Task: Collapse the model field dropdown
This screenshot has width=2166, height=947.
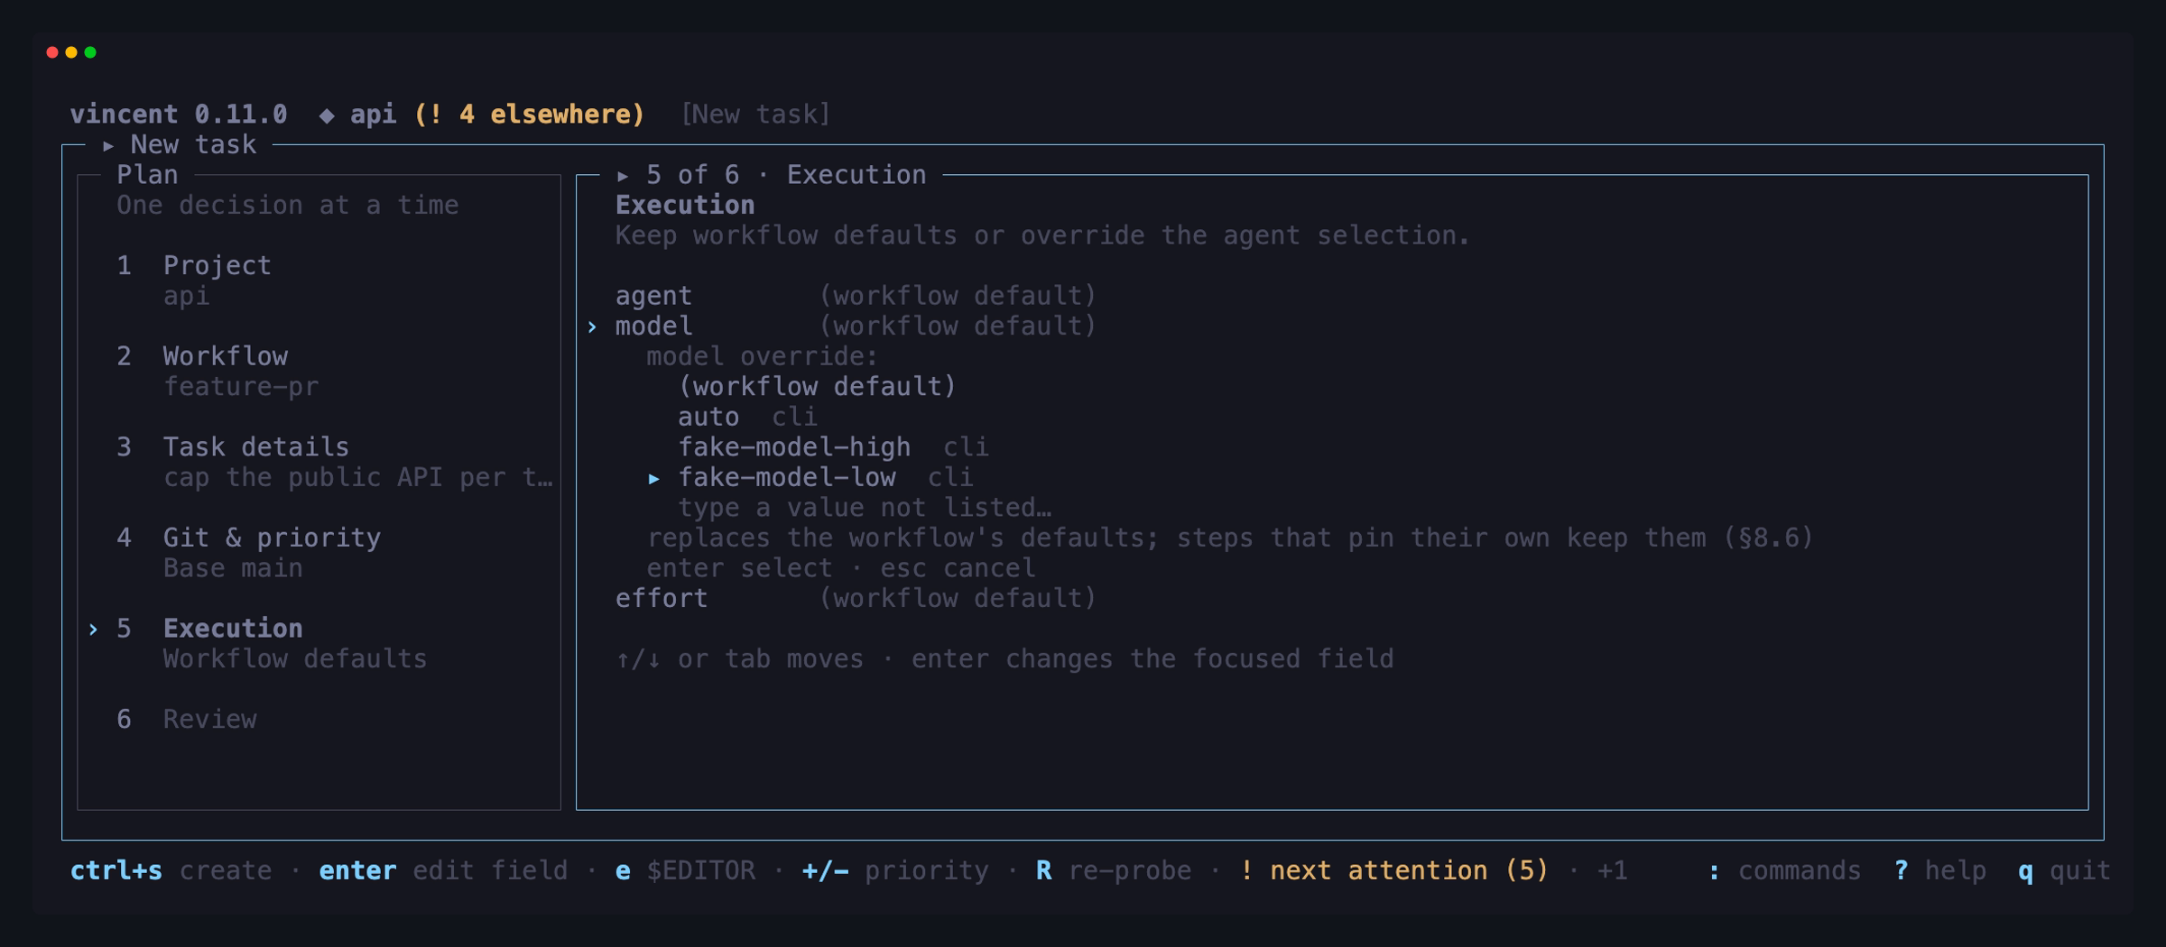Action: [x=856, y=326]
